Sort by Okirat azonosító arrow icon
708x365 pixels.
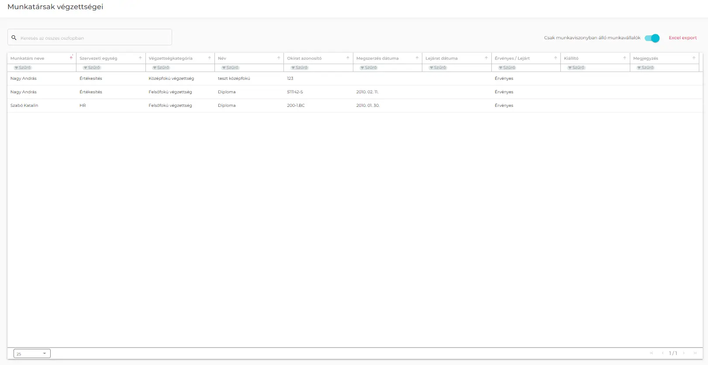[348, 58]
